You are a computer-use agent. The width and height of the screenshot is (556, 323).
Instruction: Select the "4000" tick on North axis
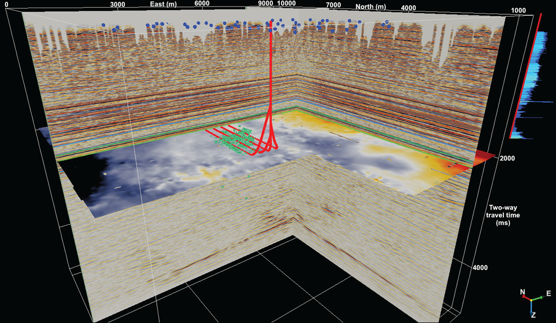(x=408, y=8)
